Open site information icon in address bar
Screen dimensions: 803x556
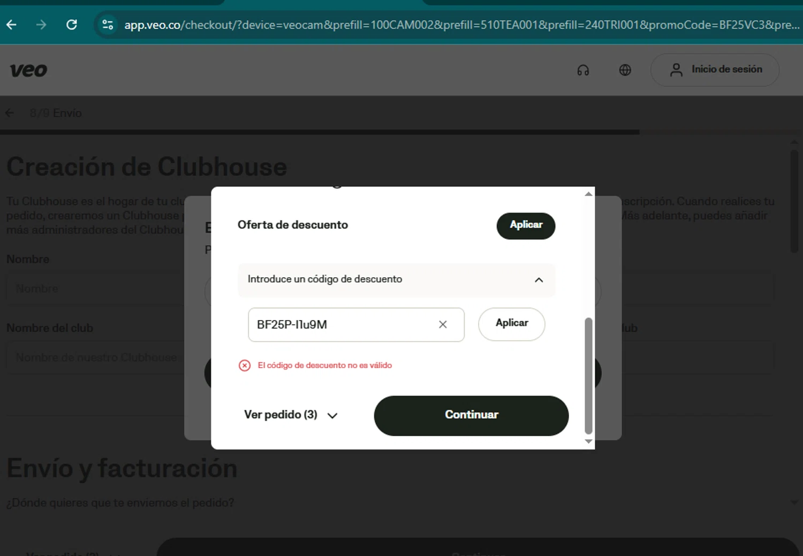[x=108, y=25]
